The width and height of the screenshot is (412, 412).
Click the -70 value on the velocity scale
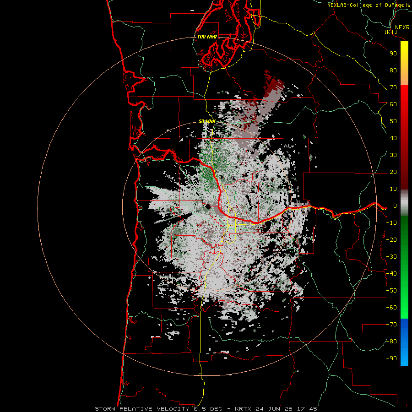(x=391, y=325)
